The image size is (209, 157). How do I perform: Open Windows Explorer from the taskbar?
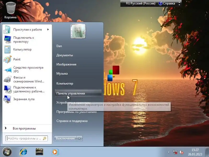pyautogui.click(x=39, y=152)
